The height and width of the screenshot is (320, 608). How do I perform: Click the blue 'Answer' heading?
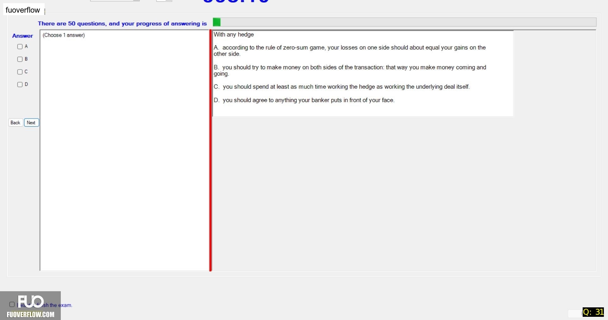[22, 36]
